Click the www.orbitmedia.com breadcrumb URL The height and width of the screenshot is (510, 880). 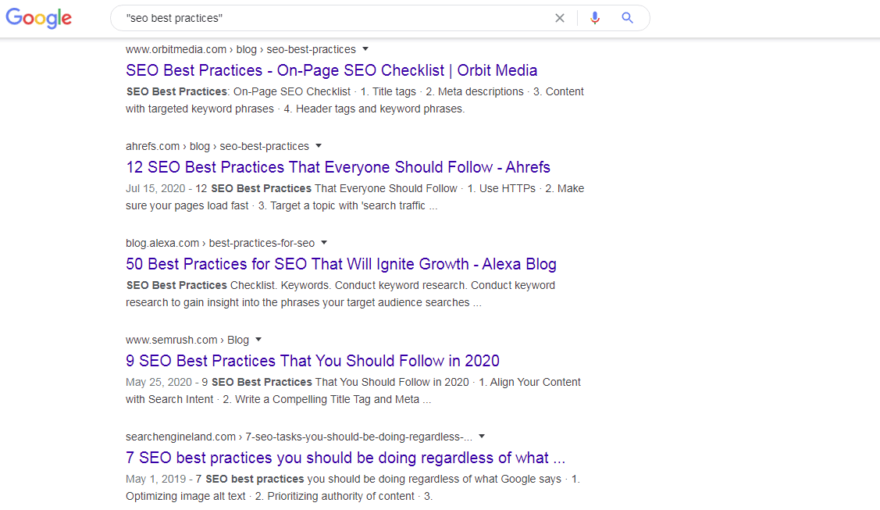pos(240,49)
